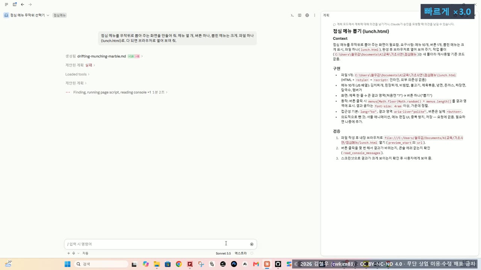Open Gmail from the taskbar
This screenshot has width=481, height=270.
(256, 264)
